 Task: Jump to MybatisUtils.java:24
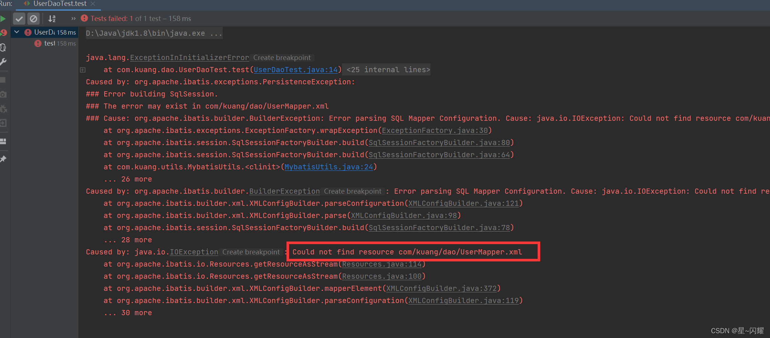(329, 167)
